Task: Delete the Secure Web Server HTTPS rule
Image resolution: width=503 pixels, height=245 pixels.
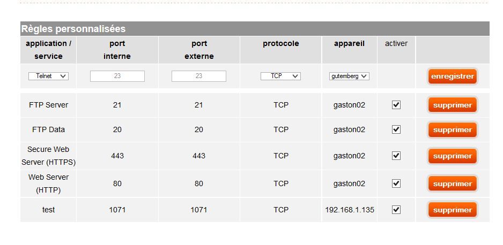Action: pyautogui.click(x=452, y=156)
